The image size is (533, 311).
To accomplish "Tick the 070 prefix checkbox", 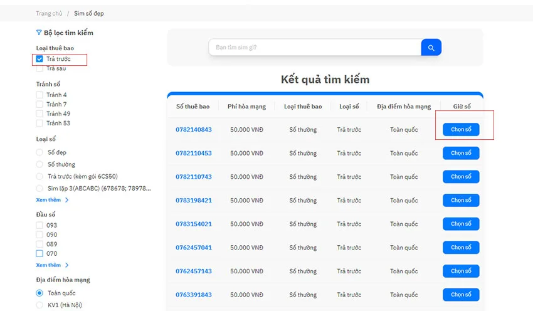I will point(40,253).
